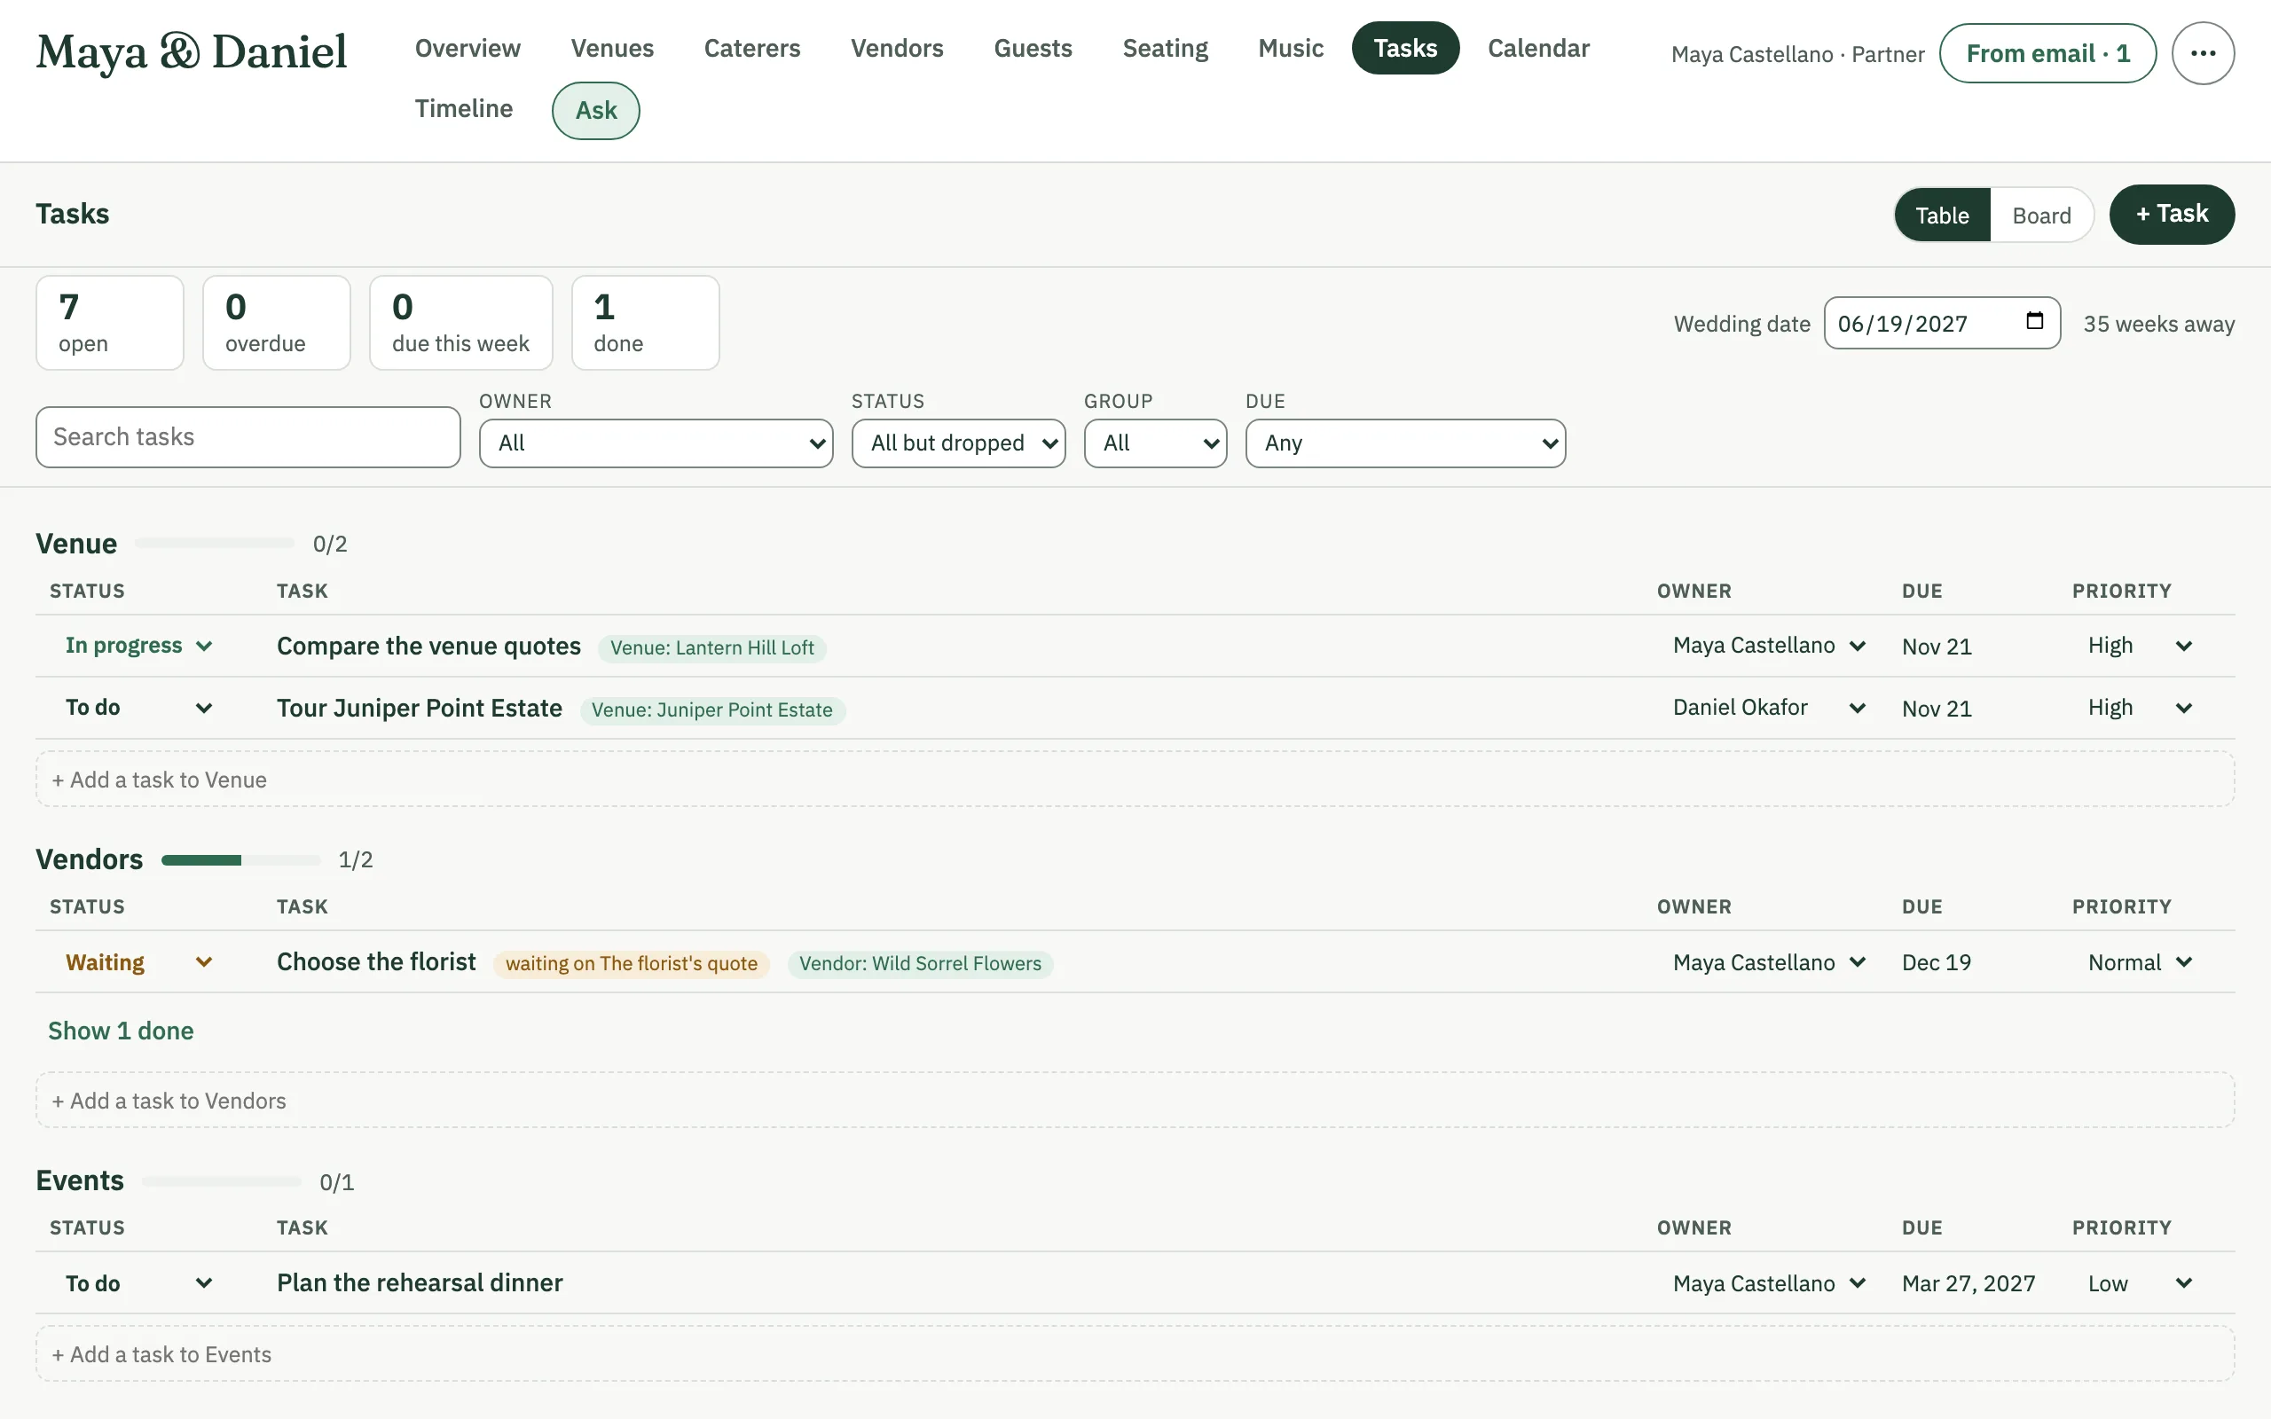Click the Mar 27, 2027 due date
2271x1419 pixels.
point(1968,1284)
